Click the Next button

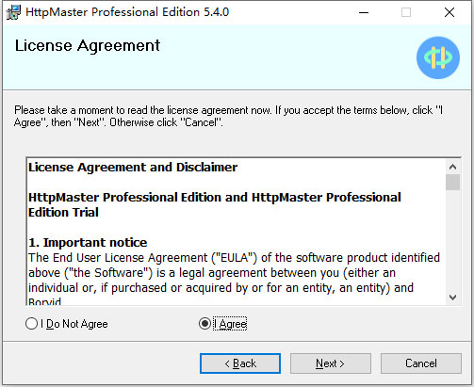pyautogui.click(x=331, y=363)
